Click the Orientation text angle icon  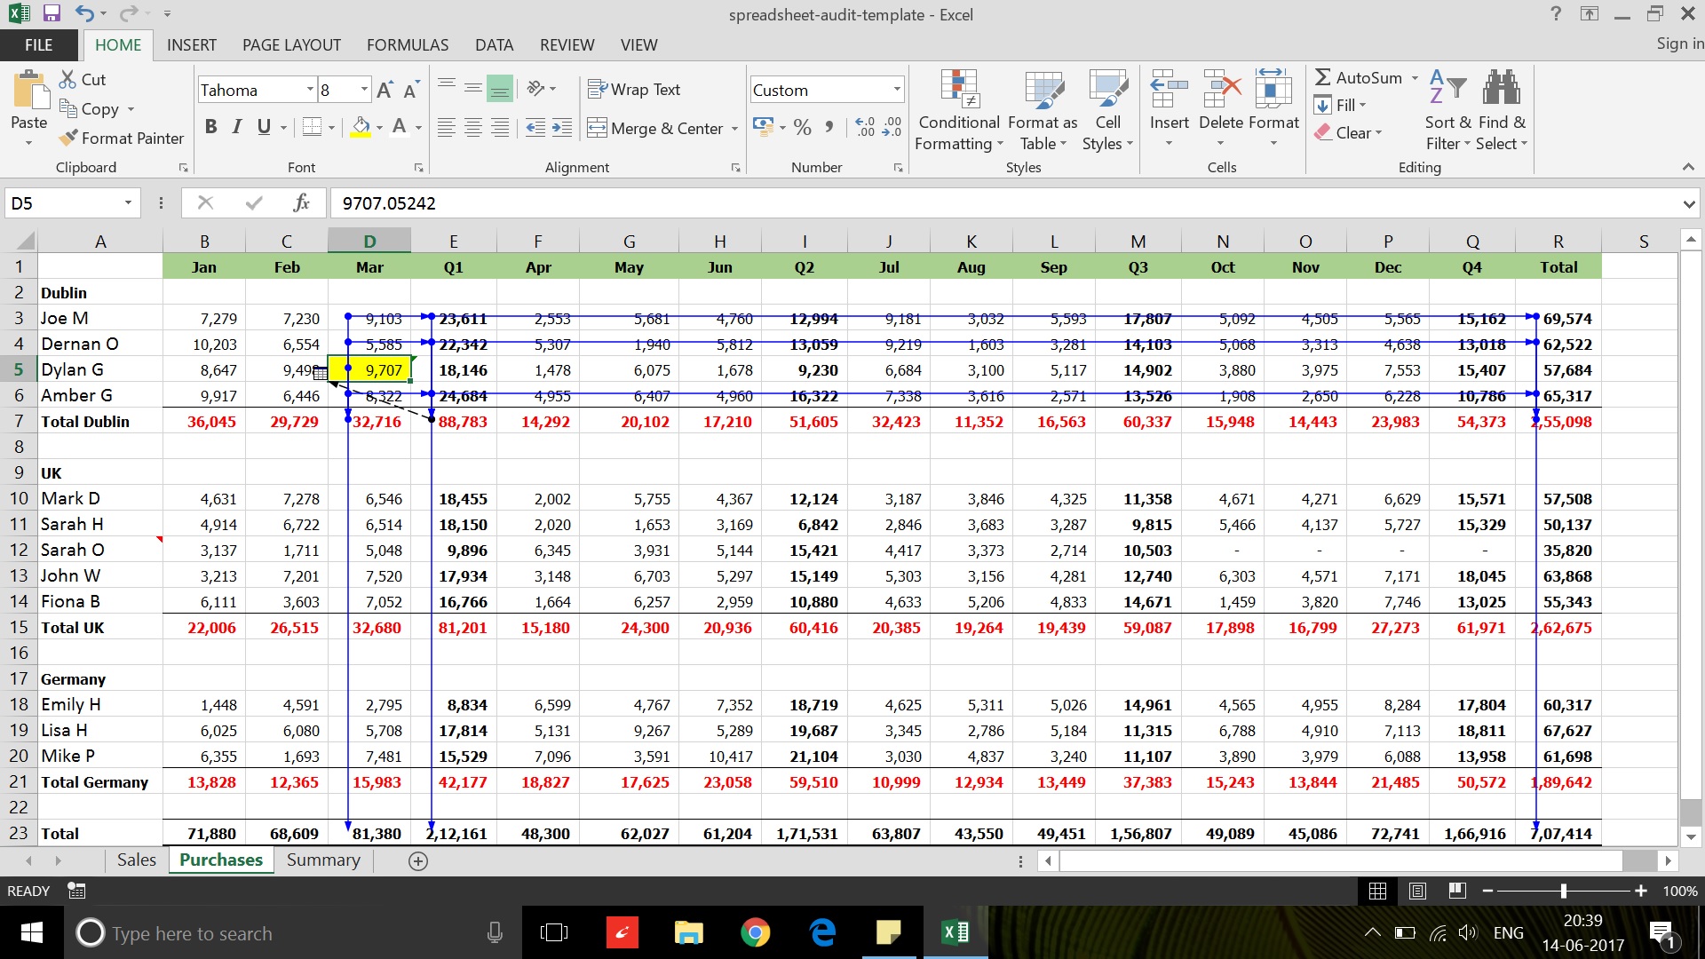[535, 88]
